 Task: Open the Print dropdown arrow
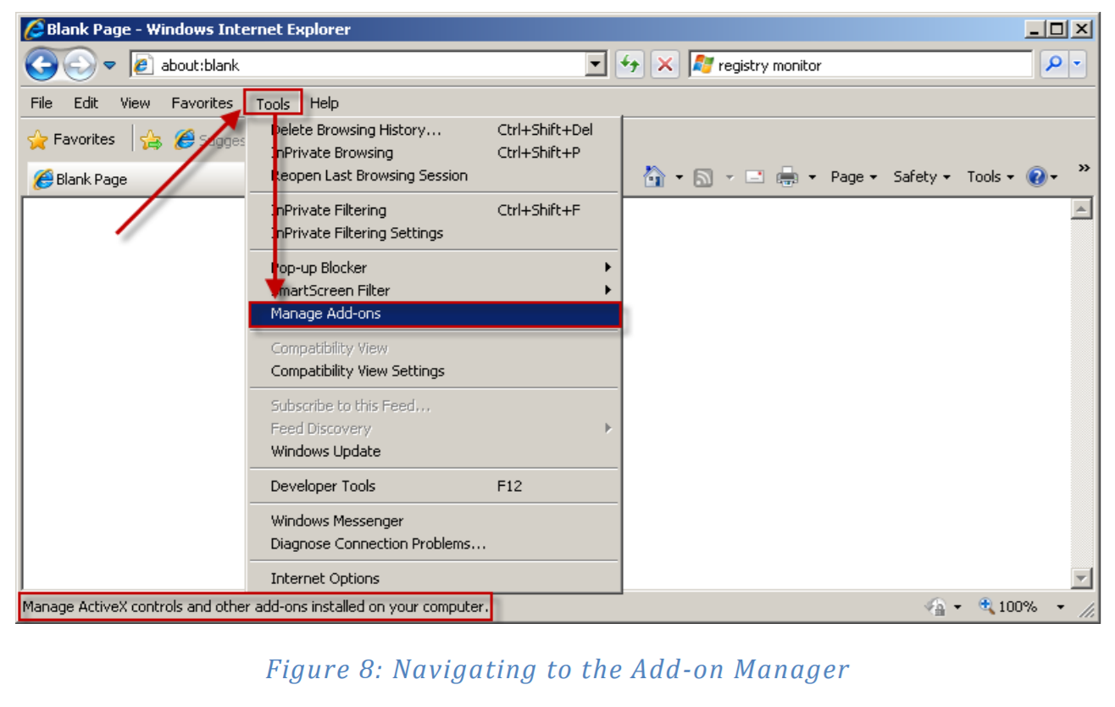point(812,177)
